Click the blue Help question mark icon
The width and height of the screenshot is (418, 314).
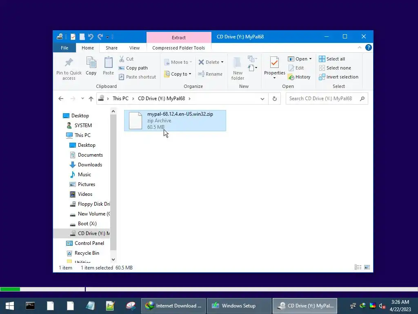(x=369, y=47)
